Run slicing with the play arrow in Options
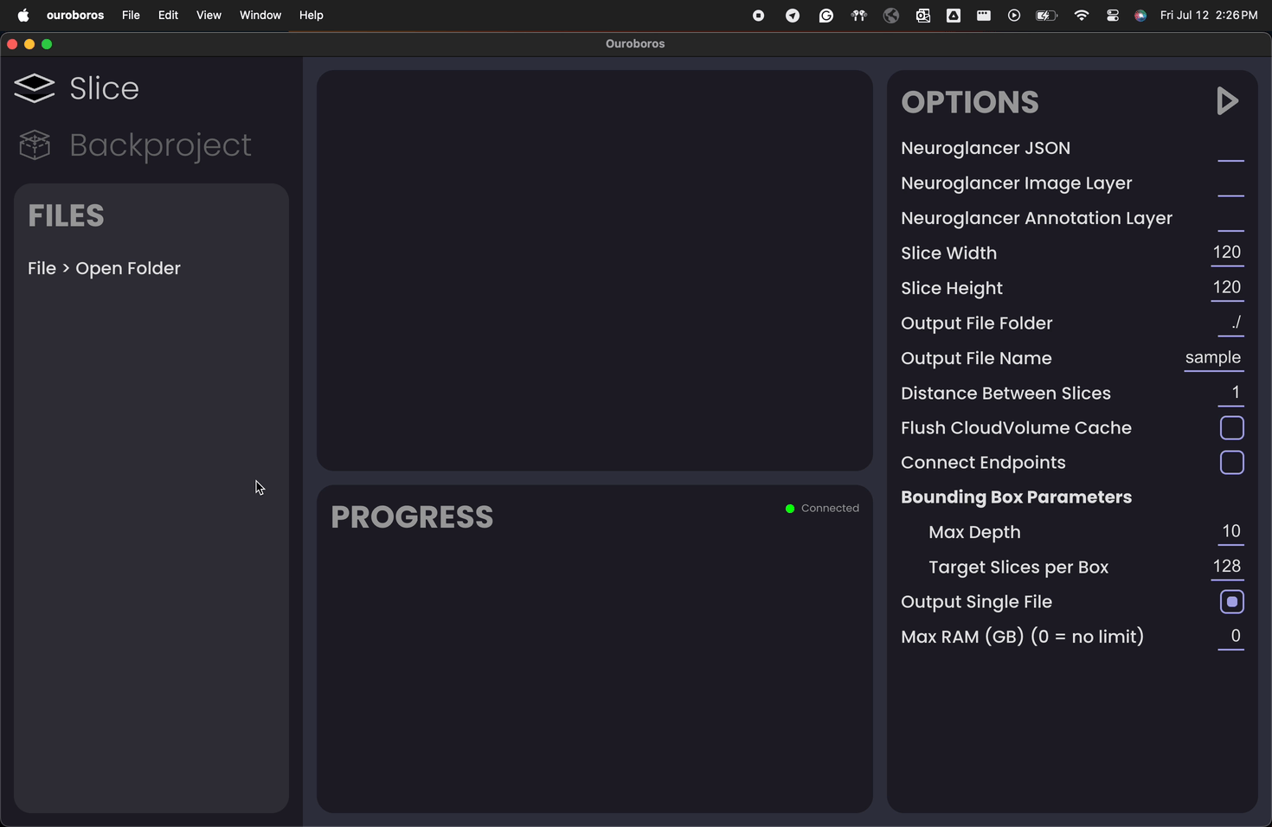Image resolution: width=1272 pixels, height=827 pixels. 1227,101
